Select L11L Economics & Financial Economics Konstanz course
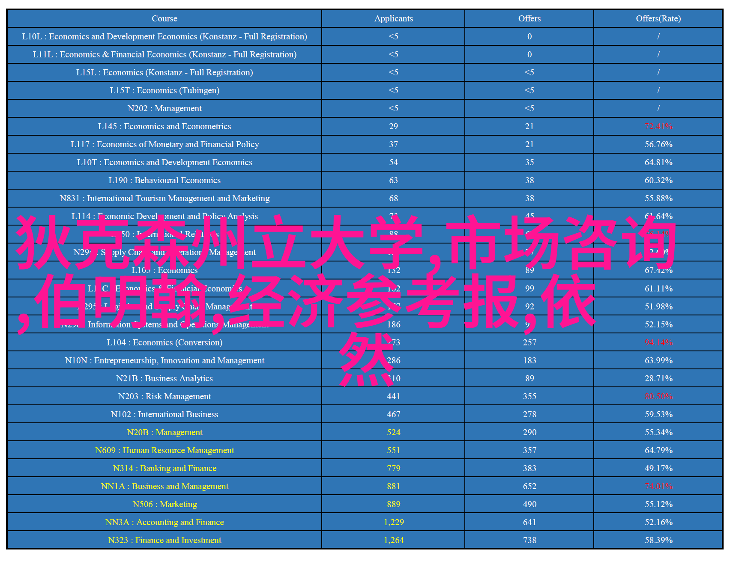Image resolution: width=733 pixels, height=588 pixels. 165,54
